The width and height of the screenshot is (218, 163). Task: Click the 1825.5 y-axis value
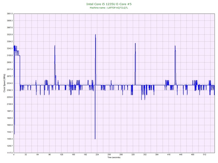pos(10,118)
